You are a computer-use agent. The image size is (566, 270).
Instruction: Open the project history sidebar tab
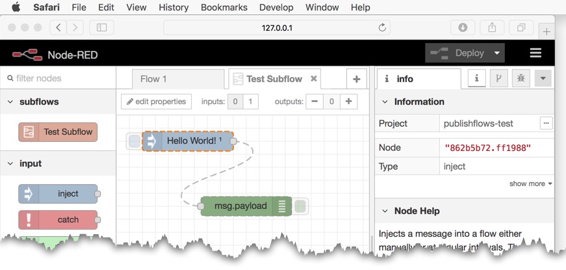(498, 78)
